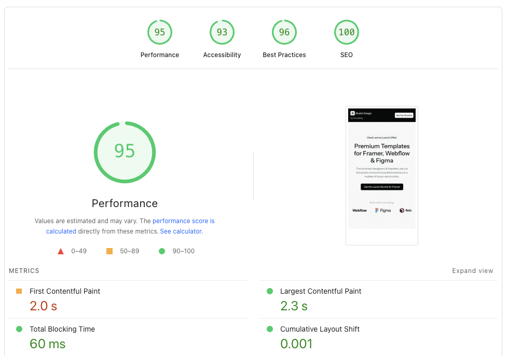The image size is (508, 356).
Task: Click the performance score is calculated link
Action: [x=184, y=221]
